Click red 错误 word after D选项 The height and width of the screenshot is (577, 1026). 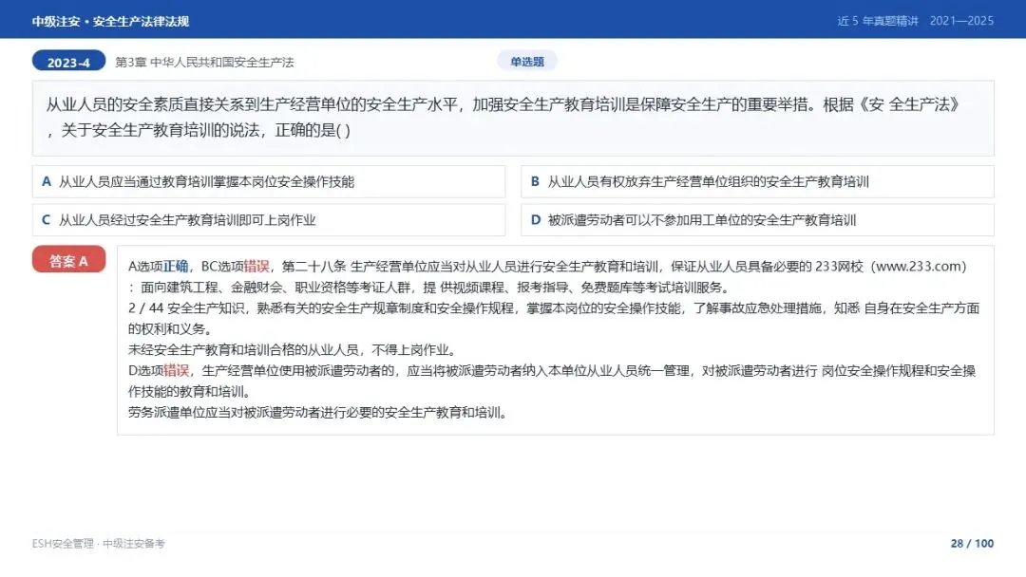pyautogui.click(x=176, y=370)
